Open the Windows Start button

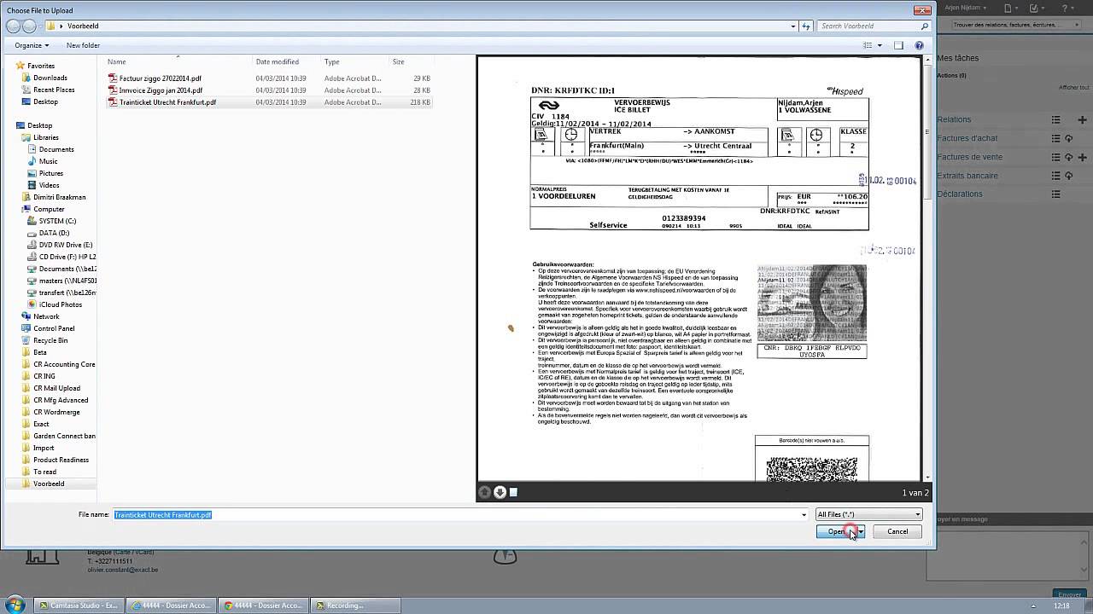click(x=15, y=605)
